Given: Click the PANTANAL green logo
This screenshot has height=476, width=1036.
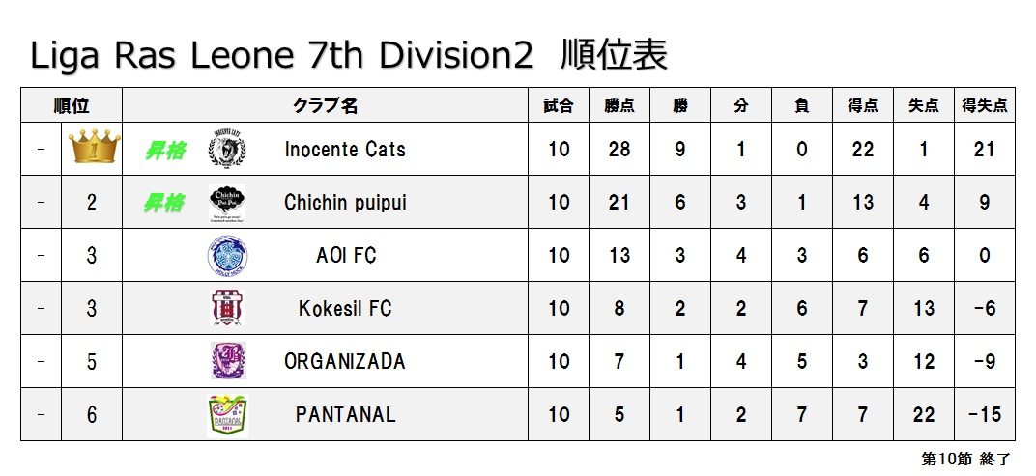Looking at the screenshot, I should click(227, 416).
